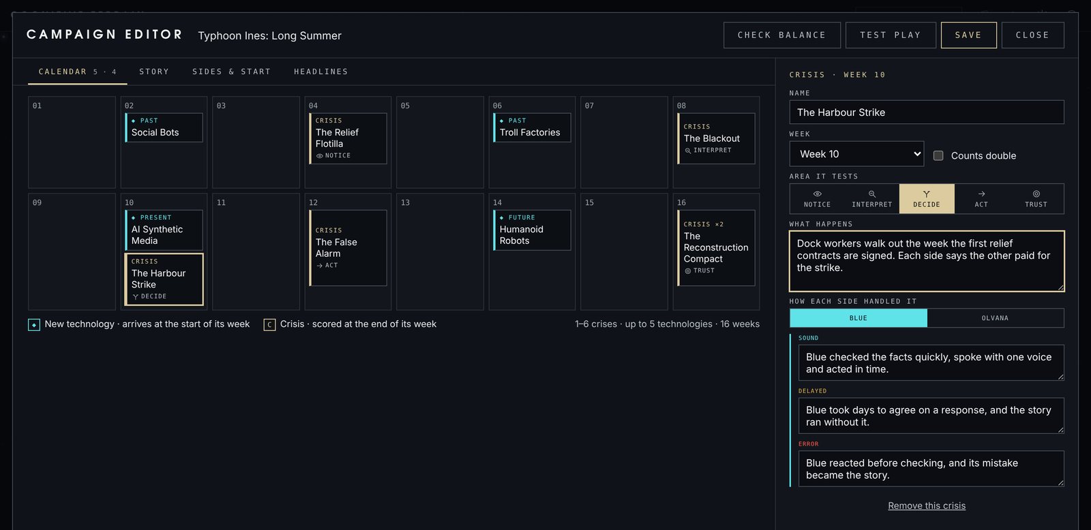Image resolution: width=1091 pixels, height=530 pixels.
Task: Open the Headlines tab
Action: point(320,72)
